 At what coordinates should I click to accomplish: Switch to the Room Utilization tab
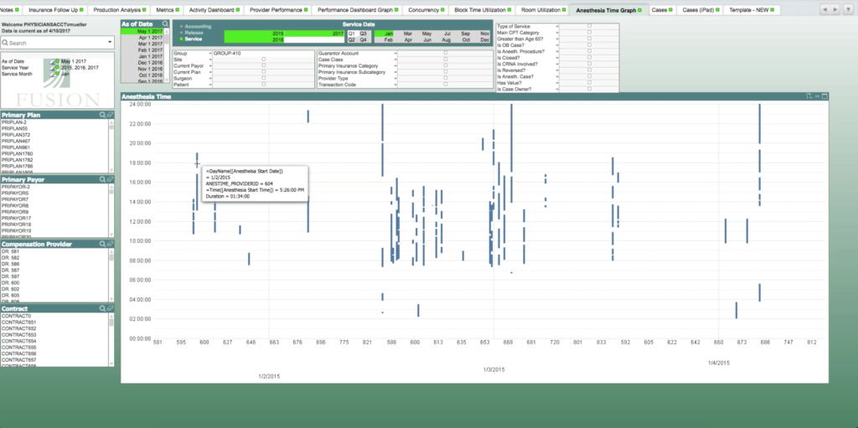[x=540, y=10]
